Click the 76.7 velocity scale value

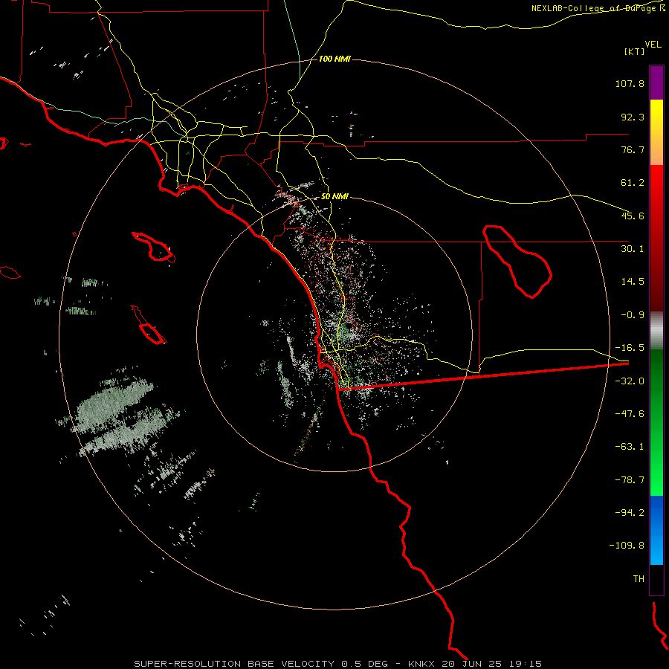(x=633, y=149)
